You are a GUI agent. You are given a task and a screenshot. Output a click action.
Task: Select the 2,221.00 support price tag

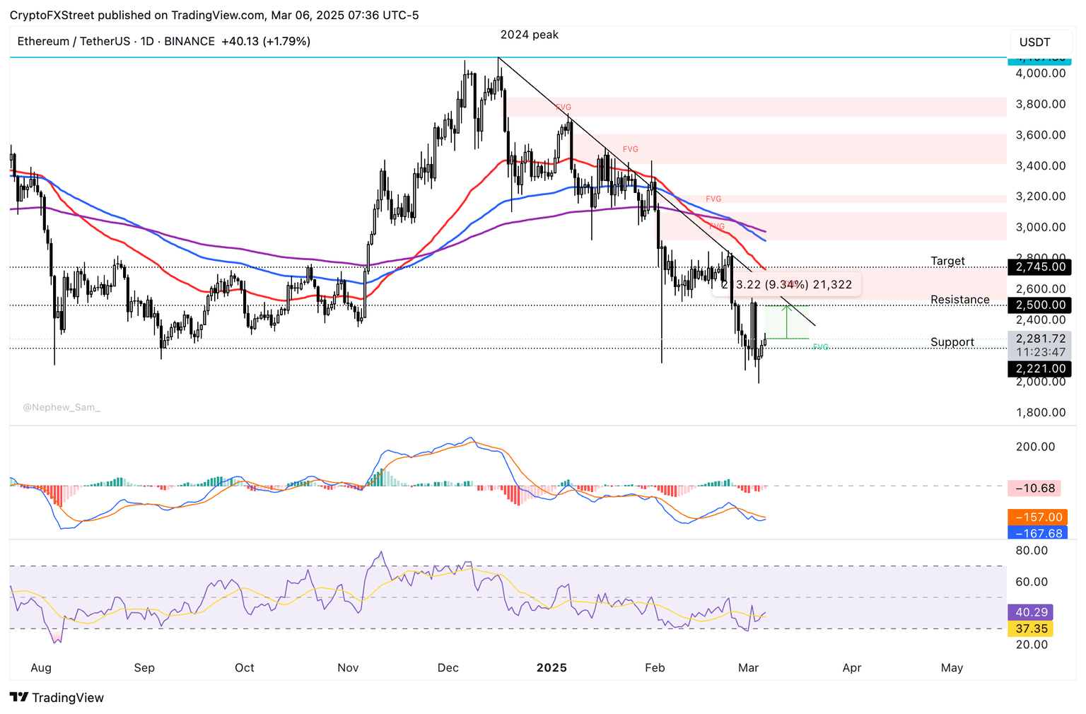coord(1039,368)
